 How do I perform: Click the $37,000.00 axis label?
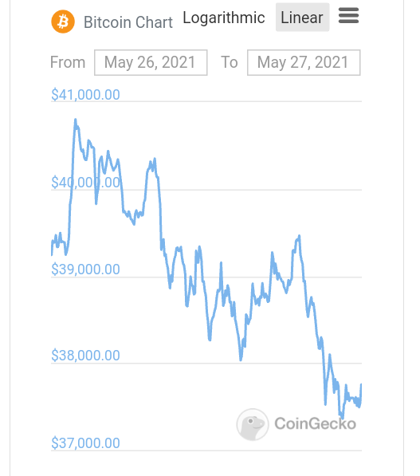85,443
